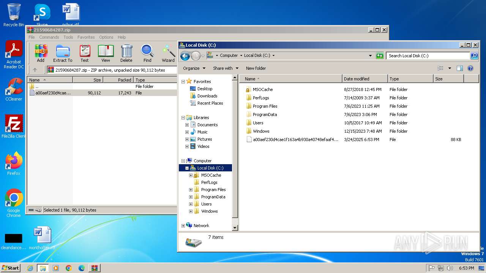486x273 pixels.
Task: Click the search magnifier in Explorer
Action: click(x=474, y=56)
